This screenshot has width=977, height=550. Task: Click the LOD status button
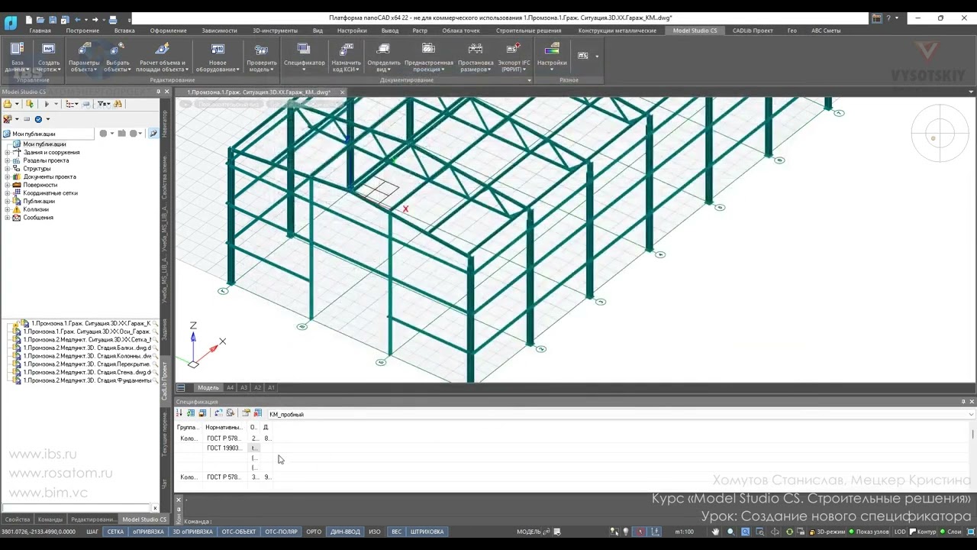pos(900,532)
